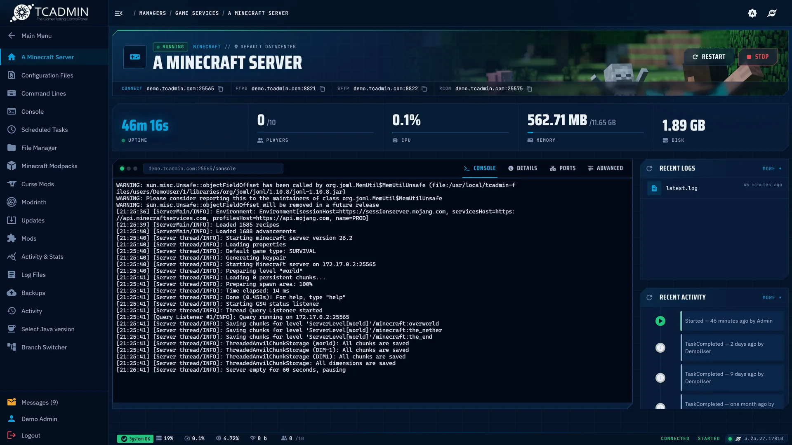This screenshot has height=445, width=792.
Task: Toggle the sidebar collapse icon
Action: pos(119,13)
